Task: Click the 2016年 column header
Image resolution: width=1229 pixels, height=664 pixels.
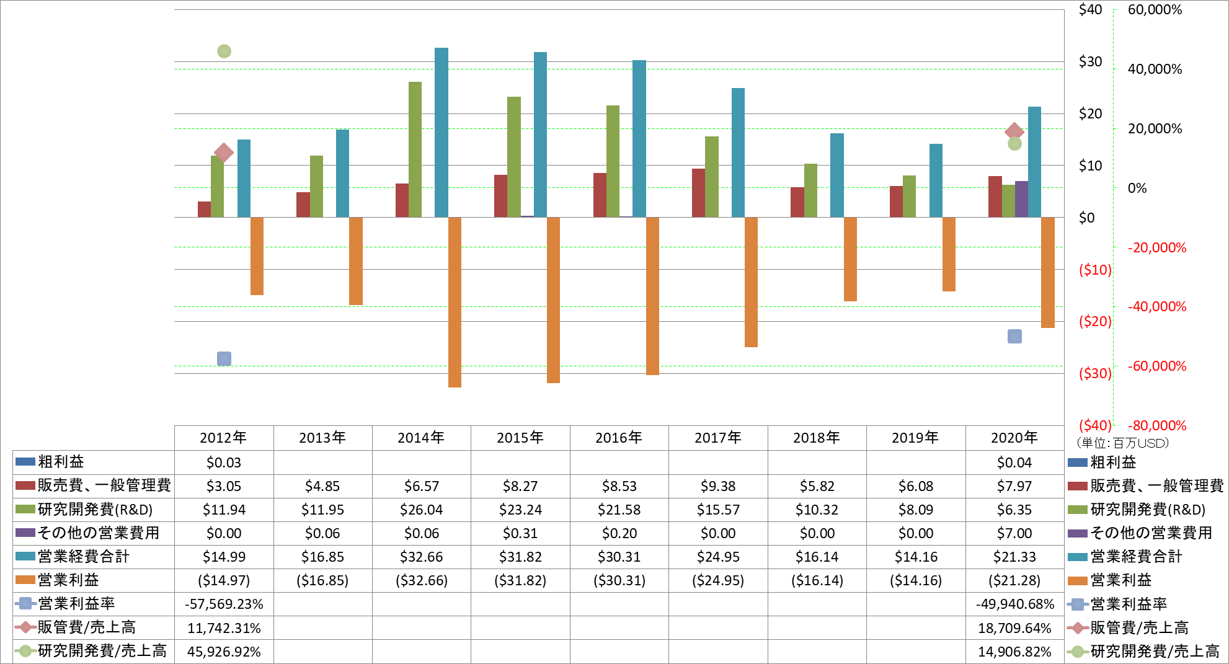Action: [x=619, y=438]
